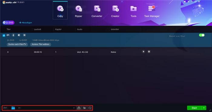Open the Converter module
This screenshot has height=112, width=212.
point(97,11)
